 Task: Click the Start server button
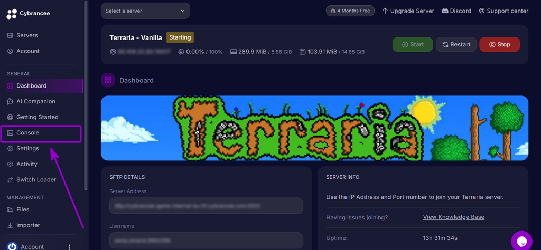coord(413,44)
